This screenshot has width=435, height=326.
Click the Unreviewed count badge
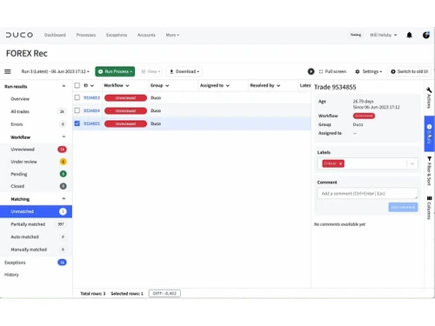(x=62, y=150)
